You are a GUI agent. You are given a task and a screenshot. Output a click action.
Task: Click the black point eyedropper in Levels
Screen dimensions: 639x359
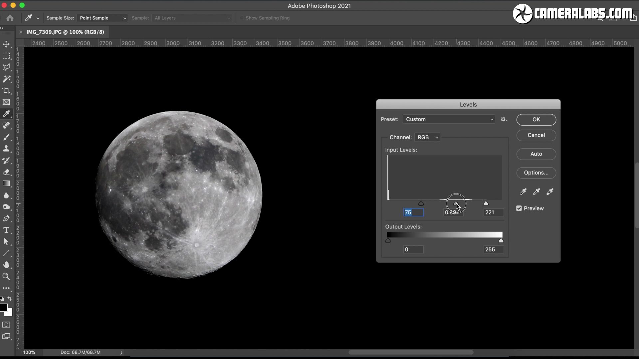(x=523, y=192)
